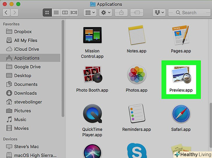Open Mission Control.app icon
The image size is (212, 158).
point(92,35)
